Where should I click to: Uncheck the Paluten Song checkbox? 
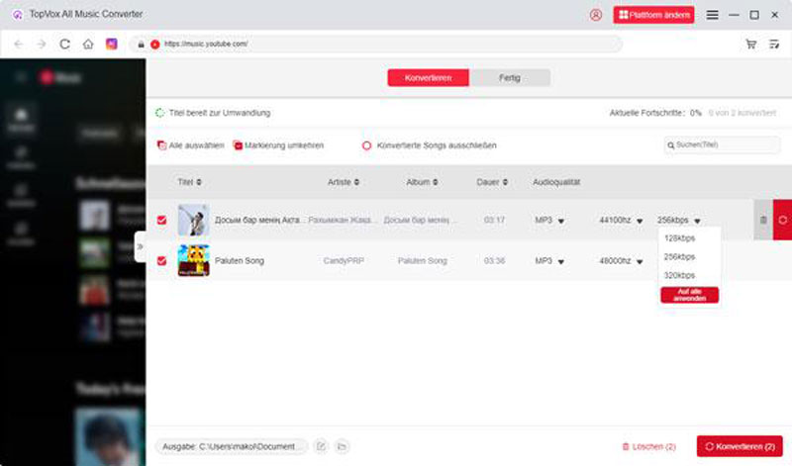(162, 260)
